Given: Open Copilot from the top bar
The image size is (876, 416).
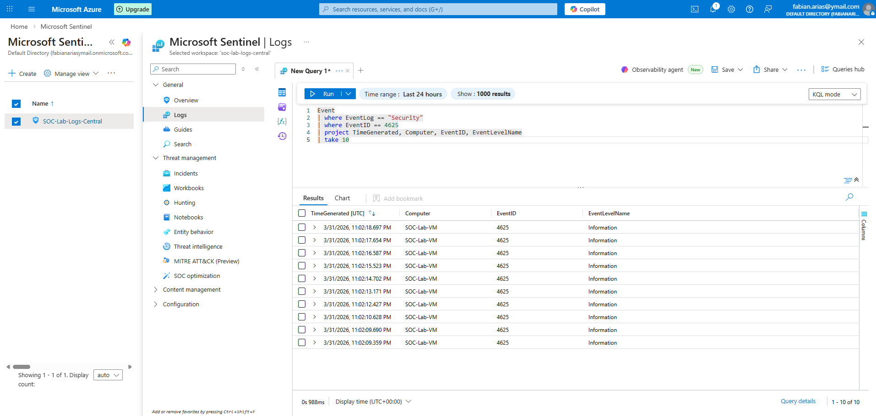Looking at the screenshot, I should [585, 9].
